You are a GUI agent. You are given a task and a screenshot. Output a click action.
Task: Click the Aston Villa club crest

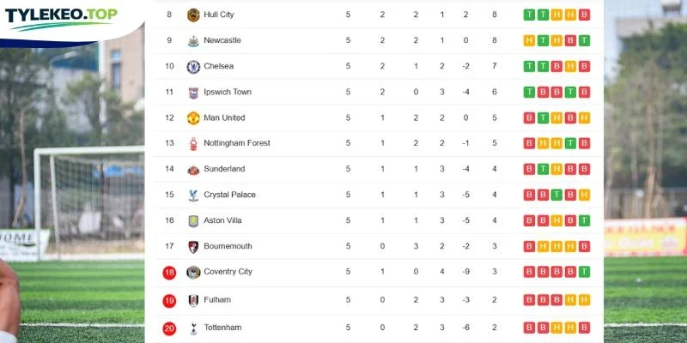pos(193,221)
